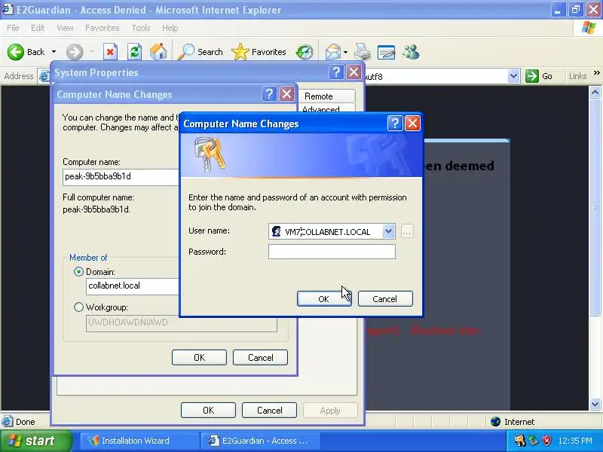Click the help question mark in credentials dialog
This screenshot has width=603, height=452.
395,124
